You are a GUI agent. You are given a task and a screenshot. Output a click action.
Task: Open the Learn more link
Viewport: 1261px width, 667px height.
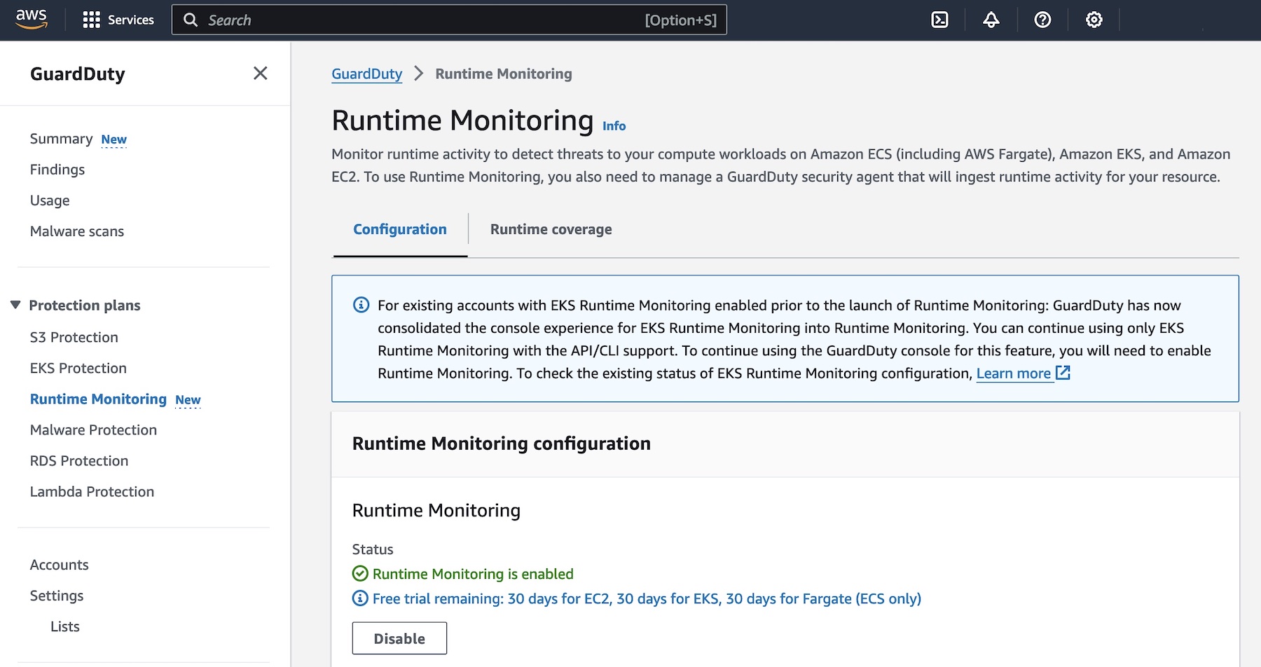coord(1013,373)
